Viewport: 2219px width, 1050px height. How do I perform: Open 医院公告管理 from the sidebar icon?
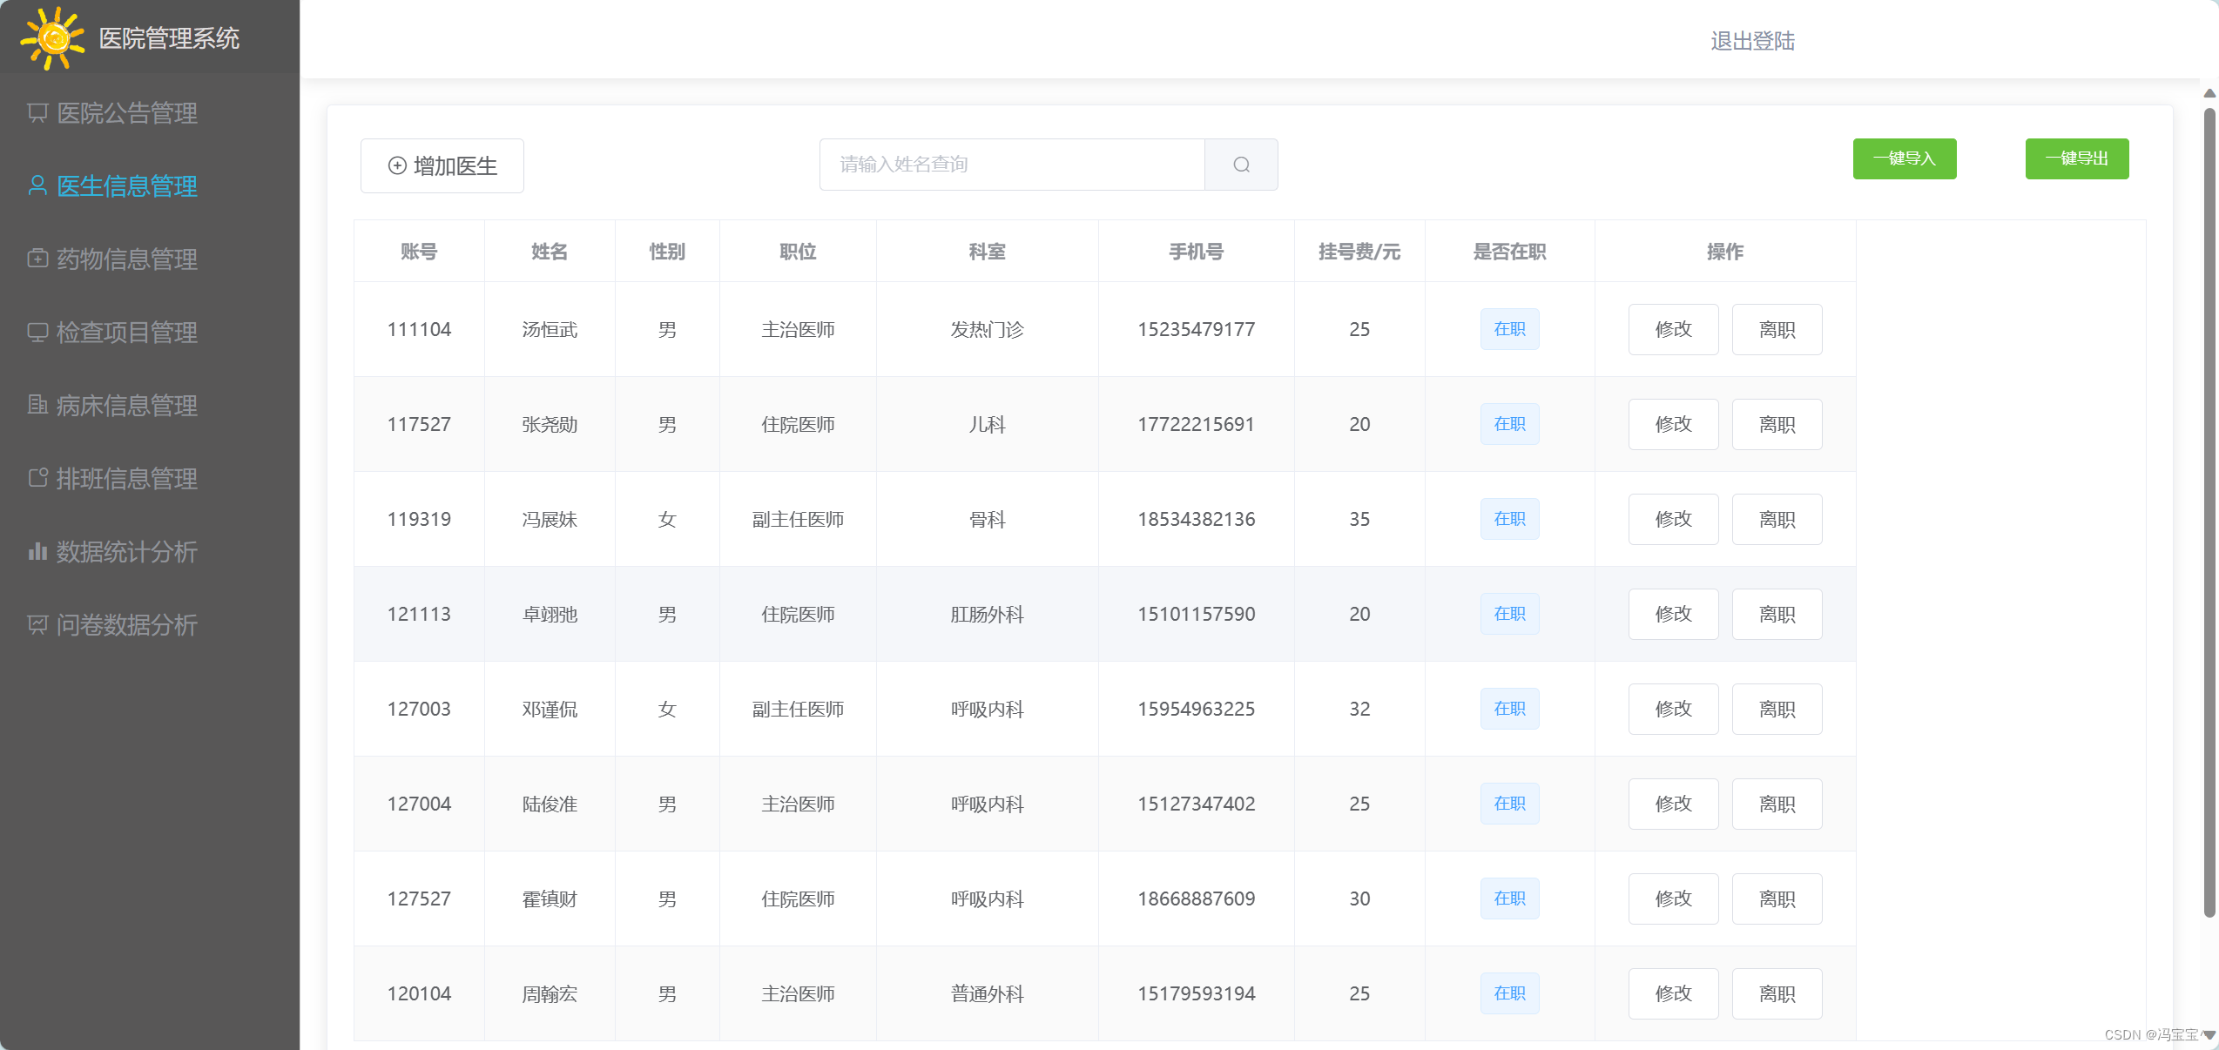click(x=37, y=113)
